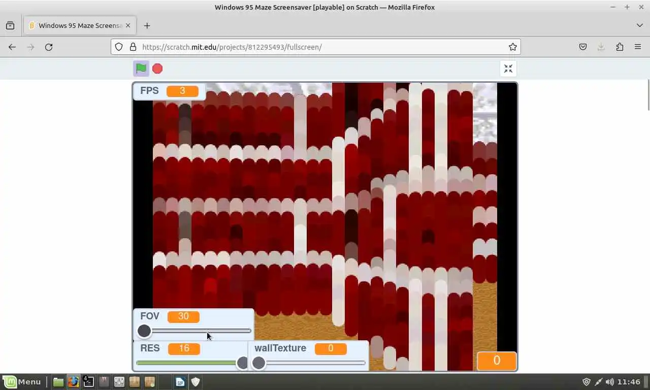Open the terminal window in the taskbar

(89, 382)
